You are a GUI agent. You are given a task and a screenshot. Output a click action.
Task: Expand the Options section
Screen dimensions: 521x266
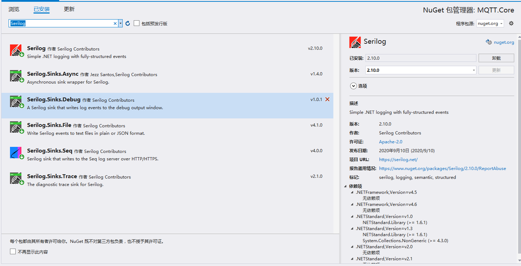353,86
